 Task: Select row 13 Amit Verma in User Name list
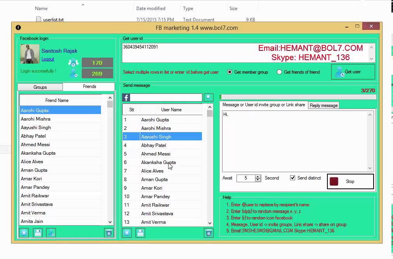[x=162, y=222]
